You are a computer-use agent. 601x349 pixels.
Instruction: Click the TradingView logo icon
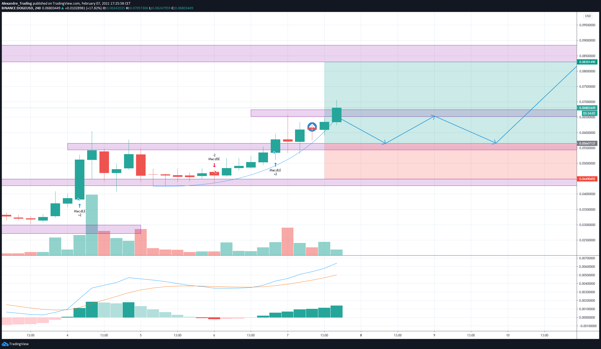pyautogui.click(x=5, y=344)
